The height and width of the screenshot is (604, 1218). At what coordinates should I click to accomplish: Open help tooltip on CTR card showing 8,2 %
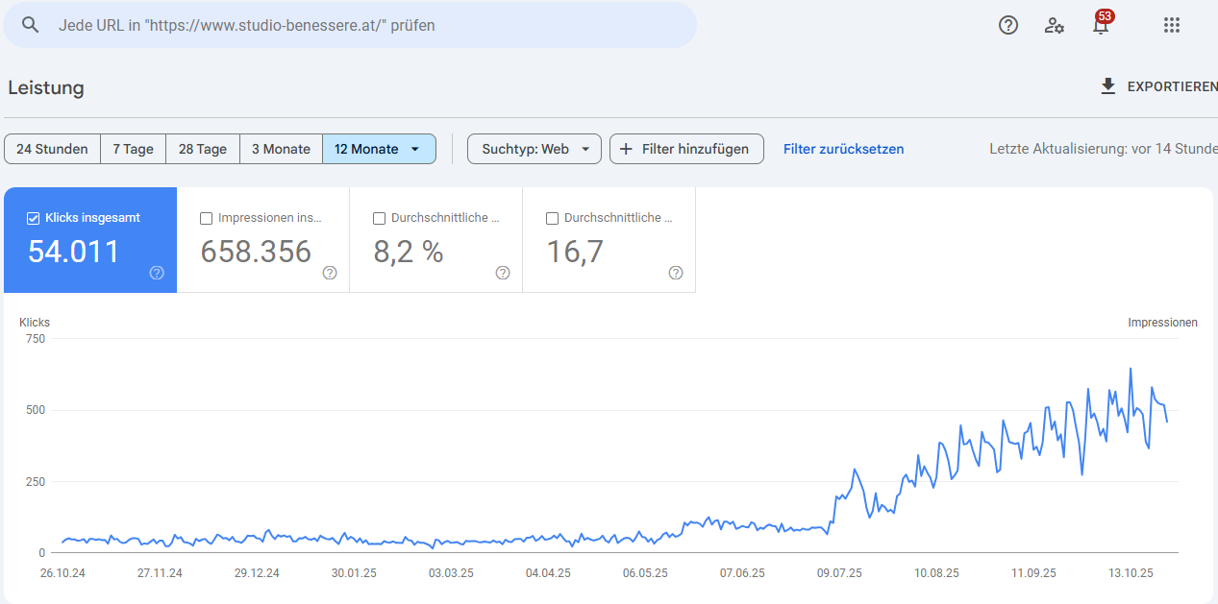pyautogui.click(x=503, y=273)
